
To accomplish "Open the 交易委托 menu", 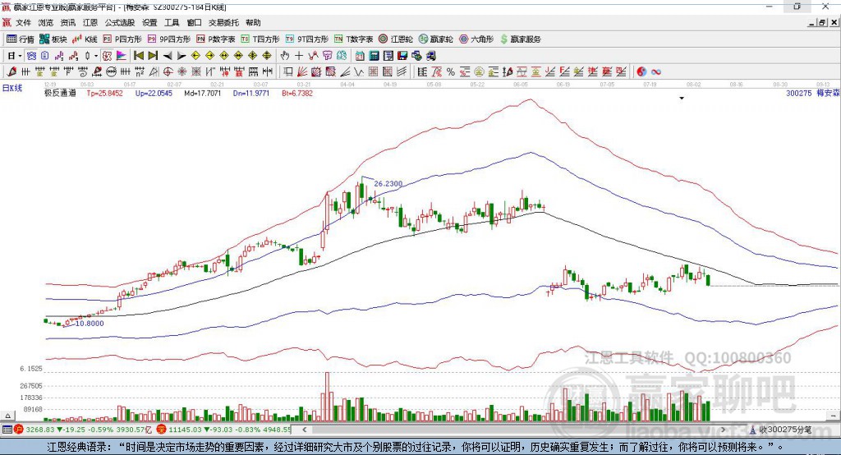I will 223,22.
